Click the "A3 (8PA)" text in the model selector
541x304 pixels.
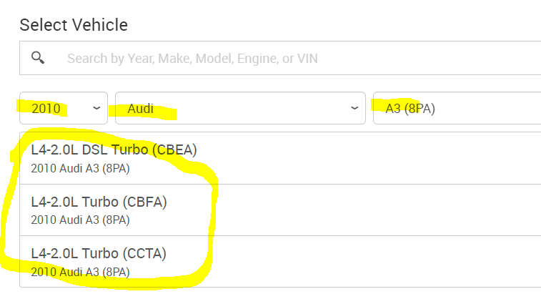[410, 109]
